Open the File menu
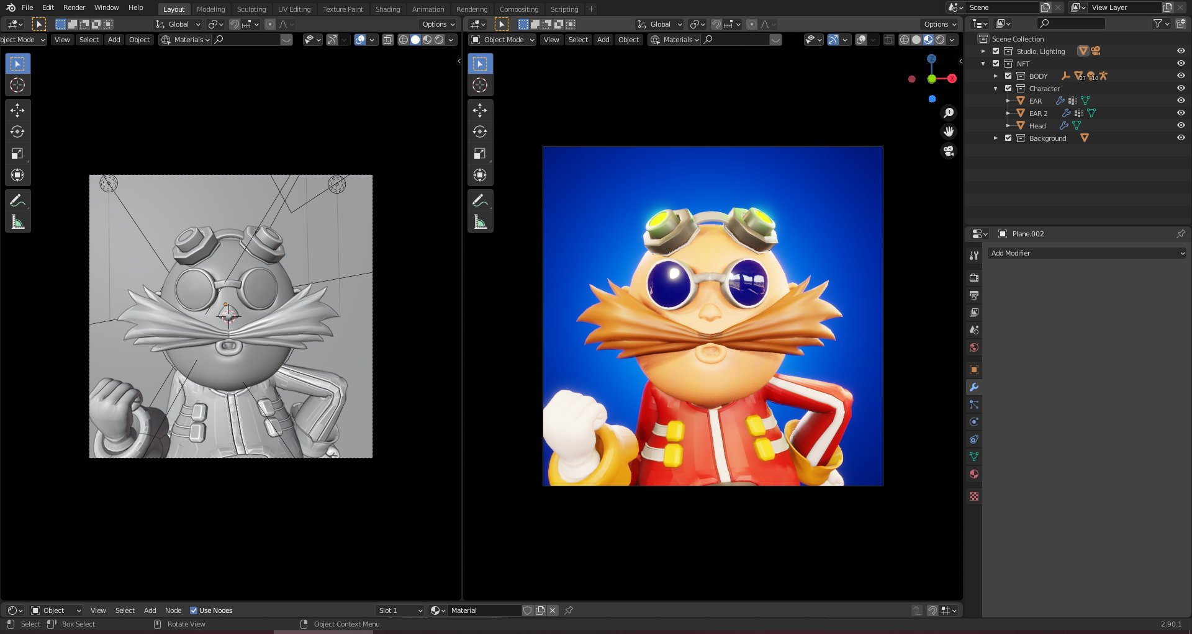The width and height of the screenshot is (1192, 634). click(x=27, y=7)
